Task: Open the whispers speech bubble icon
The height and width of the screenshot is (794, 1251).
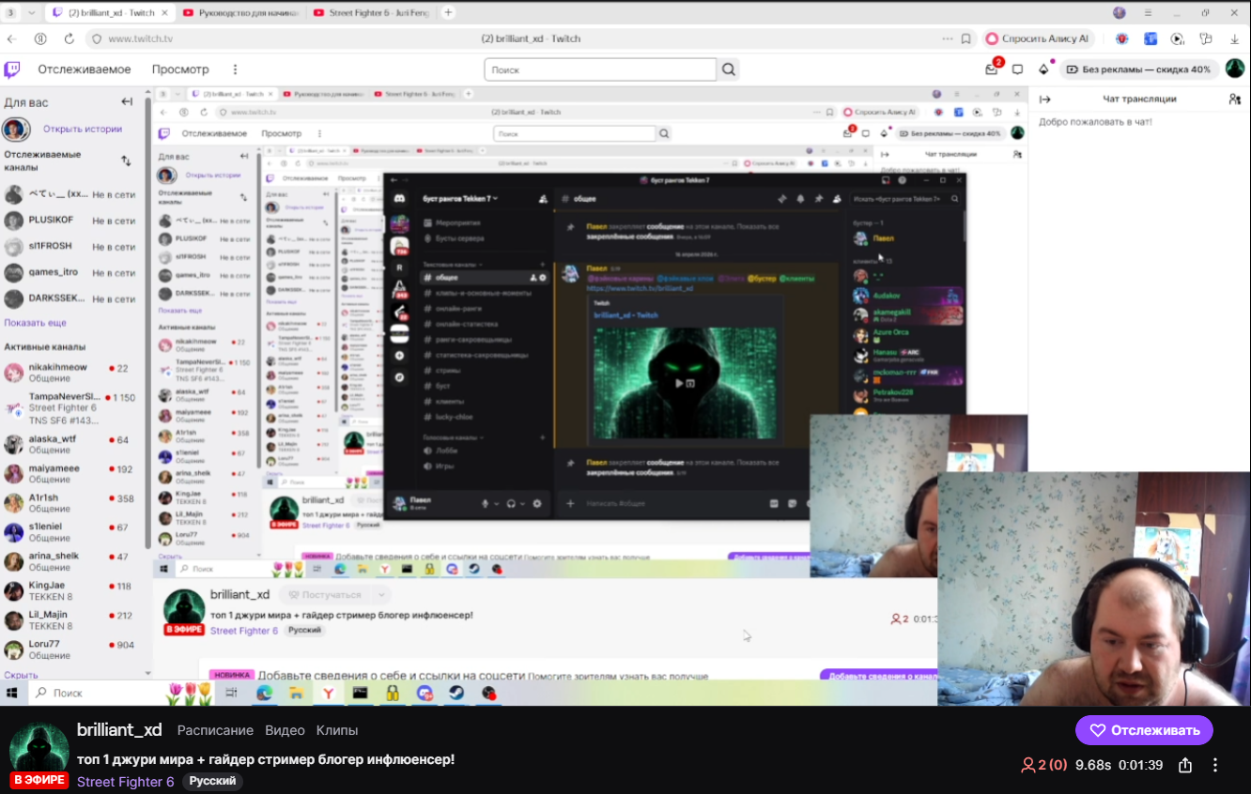Action: [1017, 69]
